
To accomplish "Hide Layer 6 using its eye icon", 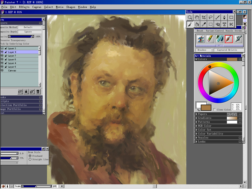I will (2, 59).
